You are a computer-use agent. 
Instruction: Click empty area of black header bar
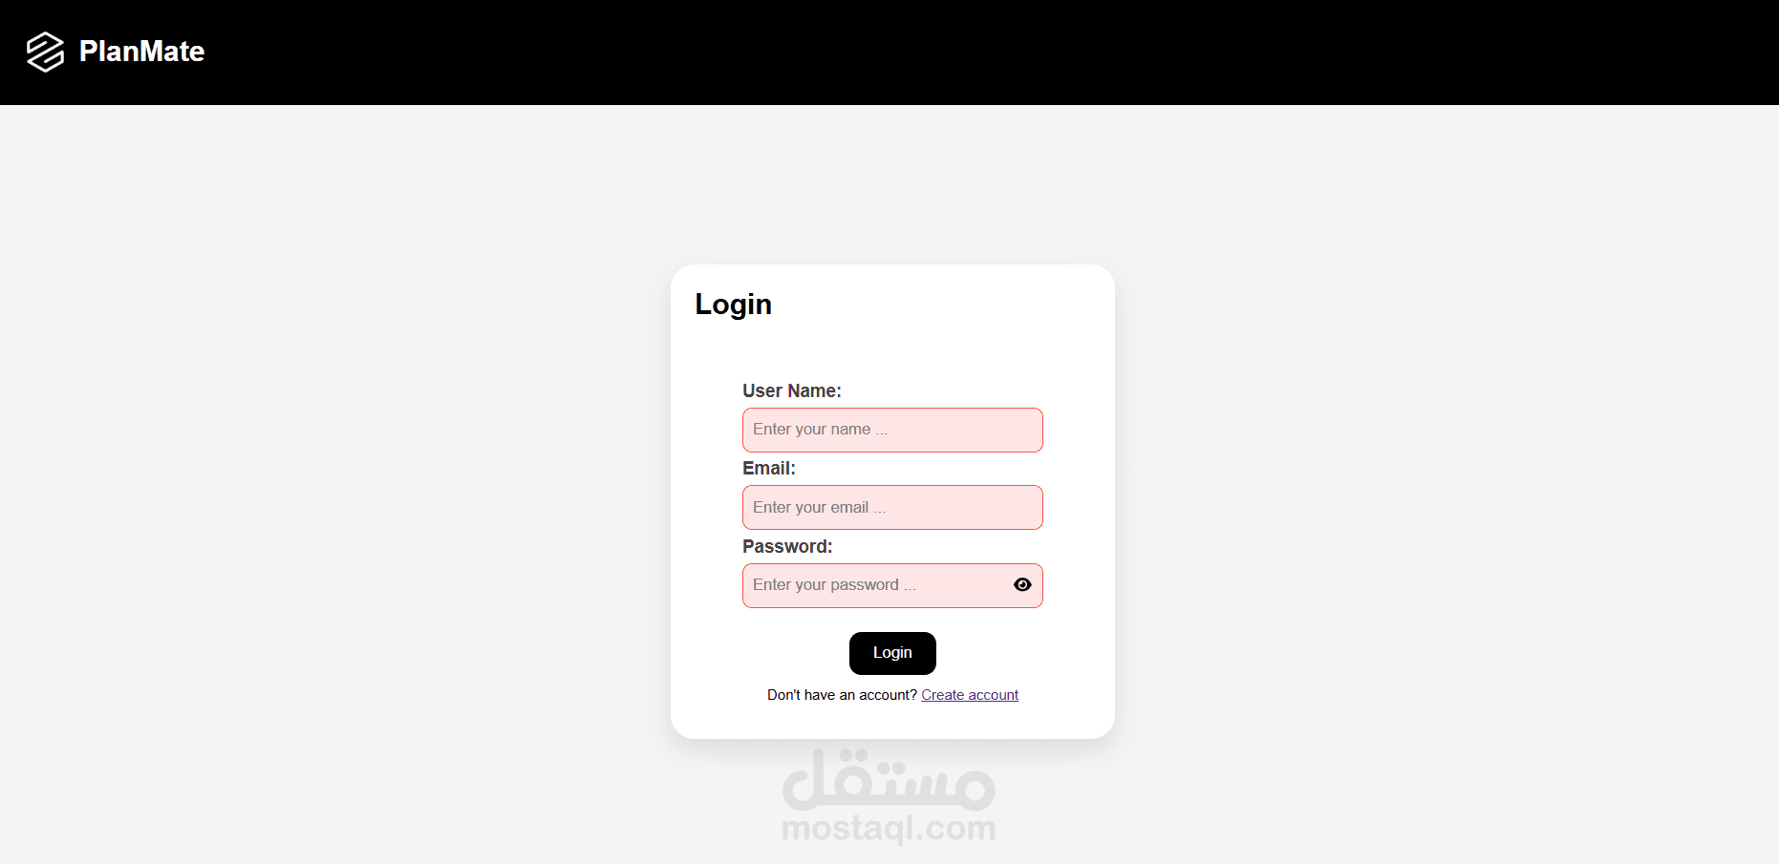click(x=955, y=53)
